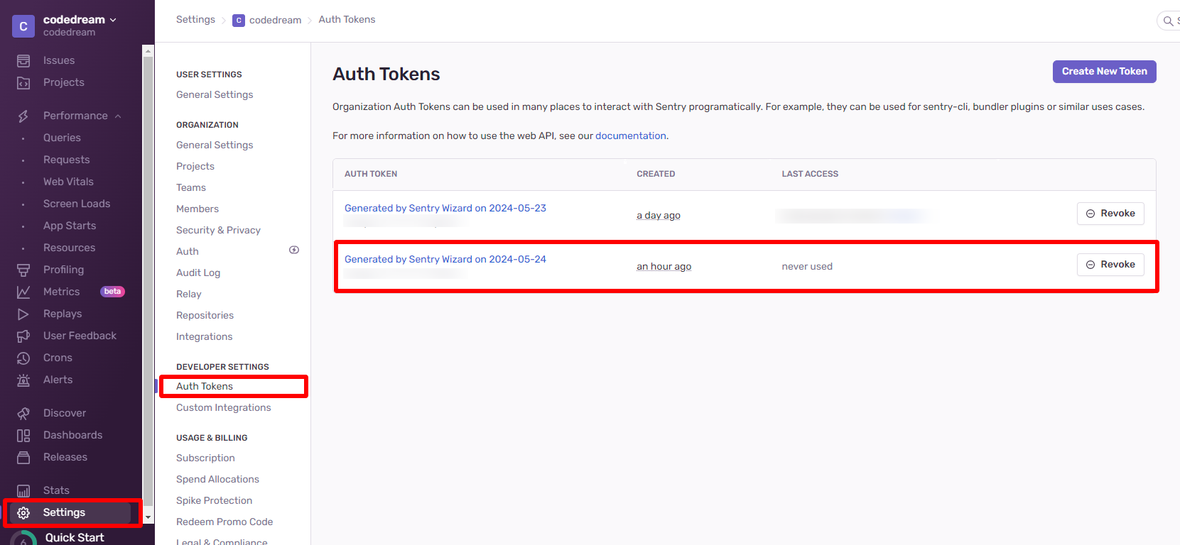Image resolution: width=1180 pixels, height=545 pixels.
Task: Click the Discover telescope icon
Action: pyautogui.click(x=23, y=413)
